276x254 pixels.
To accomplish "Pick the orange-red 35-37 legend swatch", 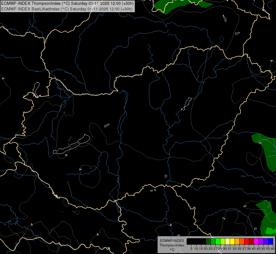I will coord(242,241).
